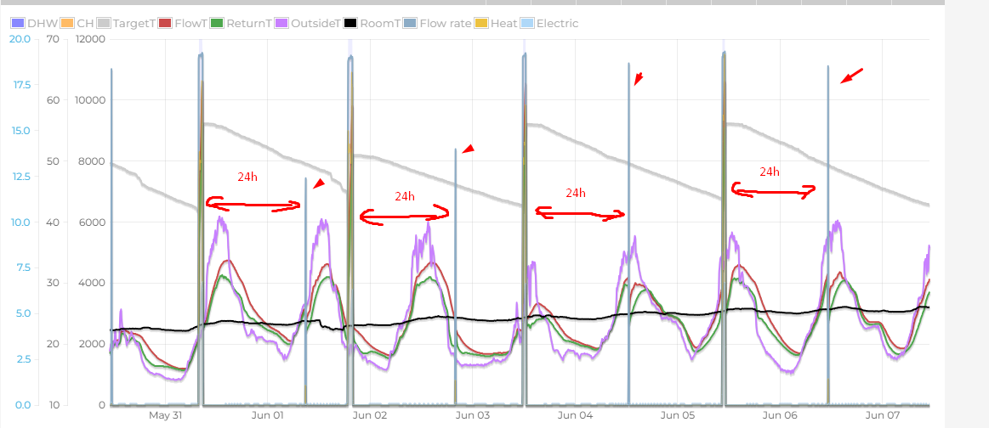This screenshot has width=989, height=428.
Task: Click the ReturnT green legend swatch
Action: [218, 24]
